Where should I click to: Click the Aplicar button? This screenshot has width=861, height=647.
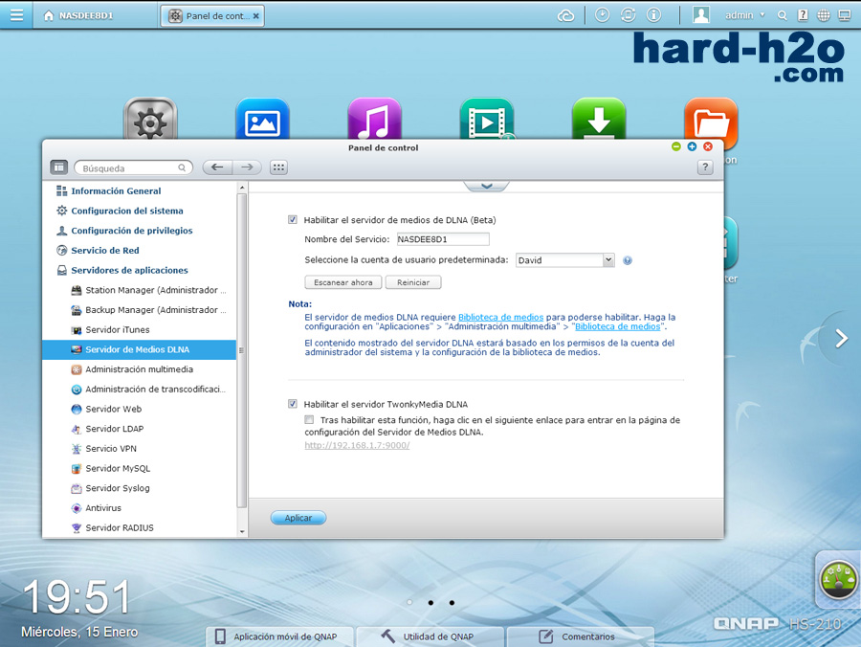tap(298, 518)
